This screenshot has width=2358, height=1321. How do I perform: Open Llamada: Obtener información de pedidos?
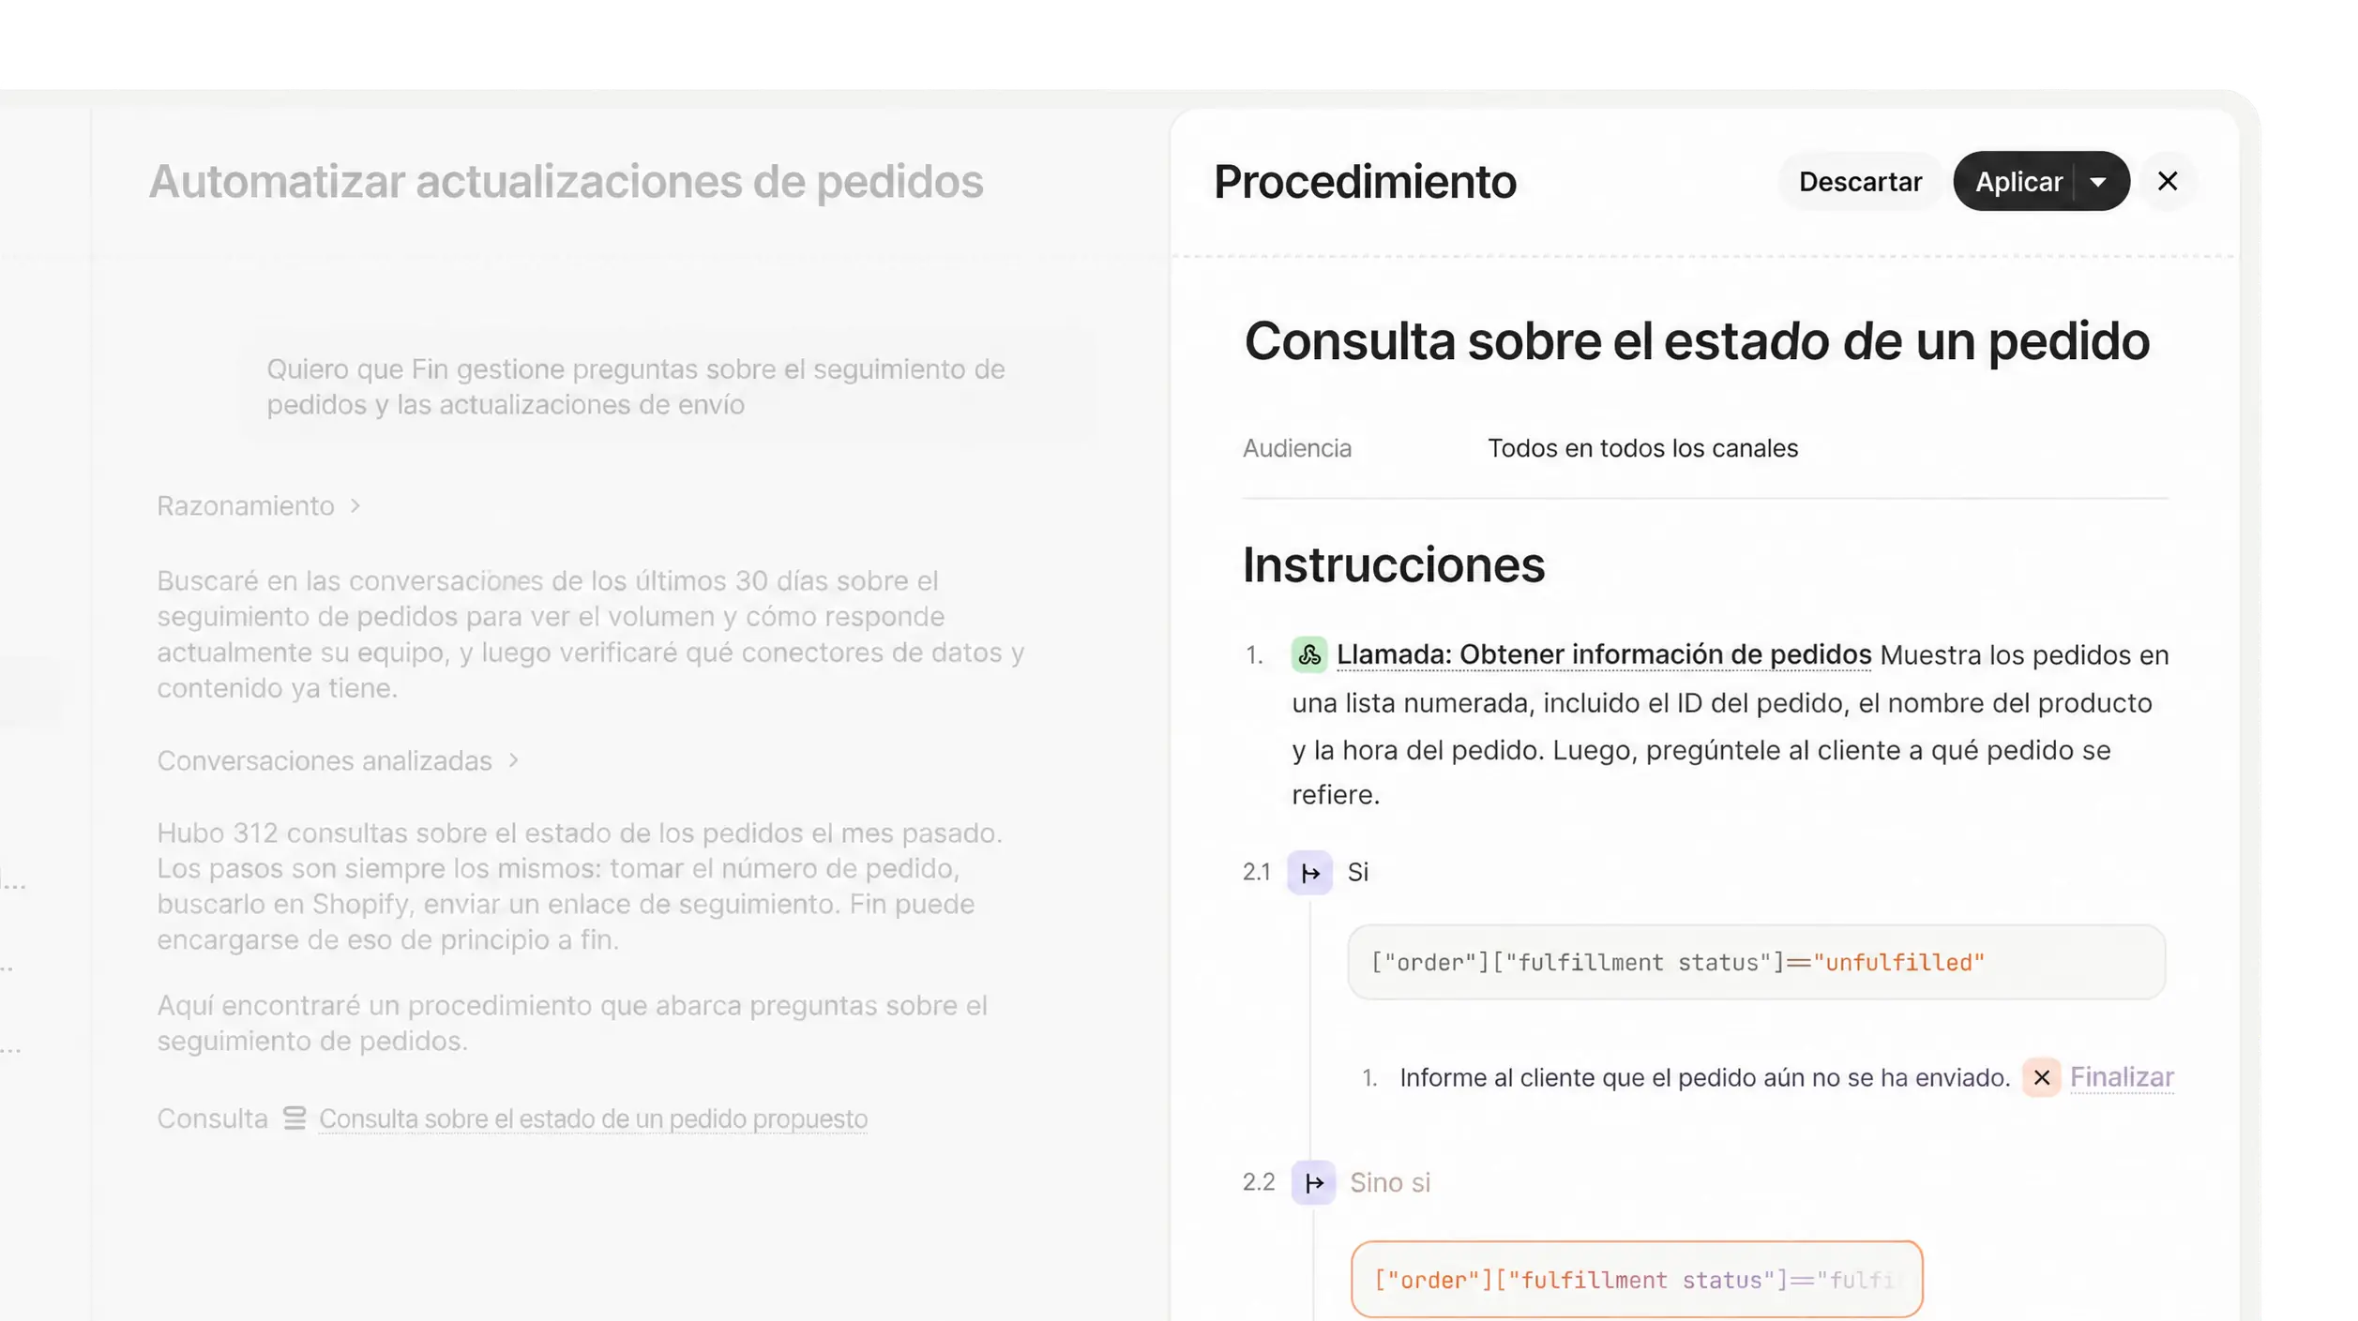click(1603, 654)
